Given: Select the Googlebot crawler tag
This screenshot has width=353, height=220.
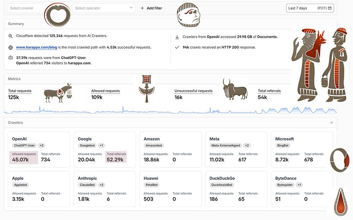Looking at the screenshot, I should click(87, 145).
